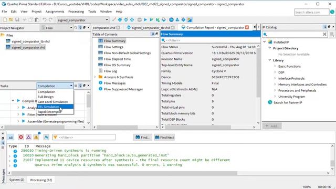Image resolution: width=336 pixels, height=189 pixels.
Task: Expand Basic Functions in IP Catalog
Action: [x=275, y=66]
